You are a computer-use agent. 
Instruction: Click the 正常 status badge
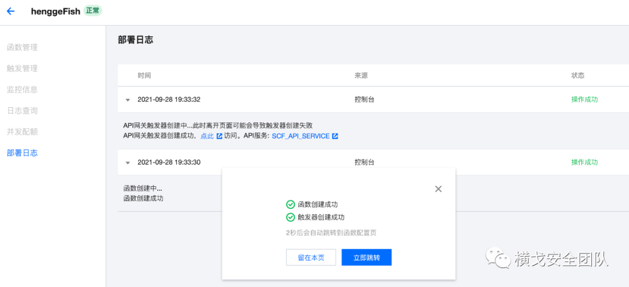(92, 10)
